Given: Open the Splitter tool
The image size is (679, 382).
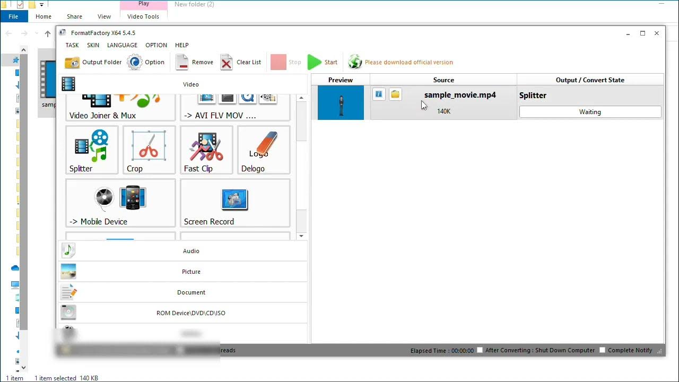Looking at the screenshot, I should (x=92, y=150).
